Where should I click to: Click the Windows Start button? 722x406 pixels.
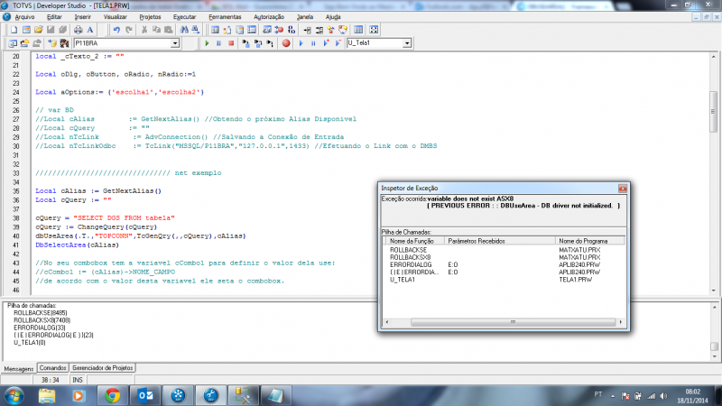[14, 396]
